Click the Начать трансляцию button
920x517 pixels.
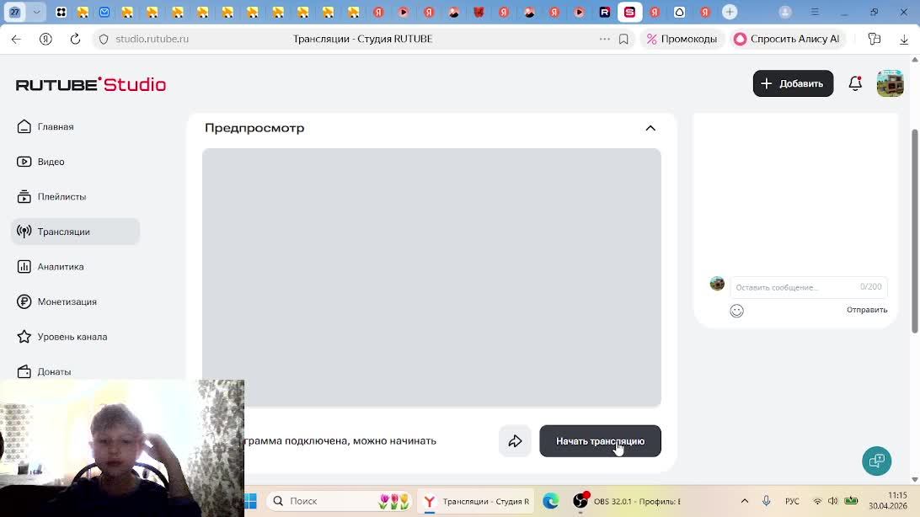[600, 441]
